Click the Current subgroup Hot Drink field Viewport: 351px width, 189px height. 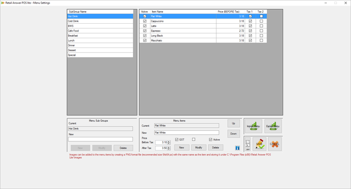point(101,129)
